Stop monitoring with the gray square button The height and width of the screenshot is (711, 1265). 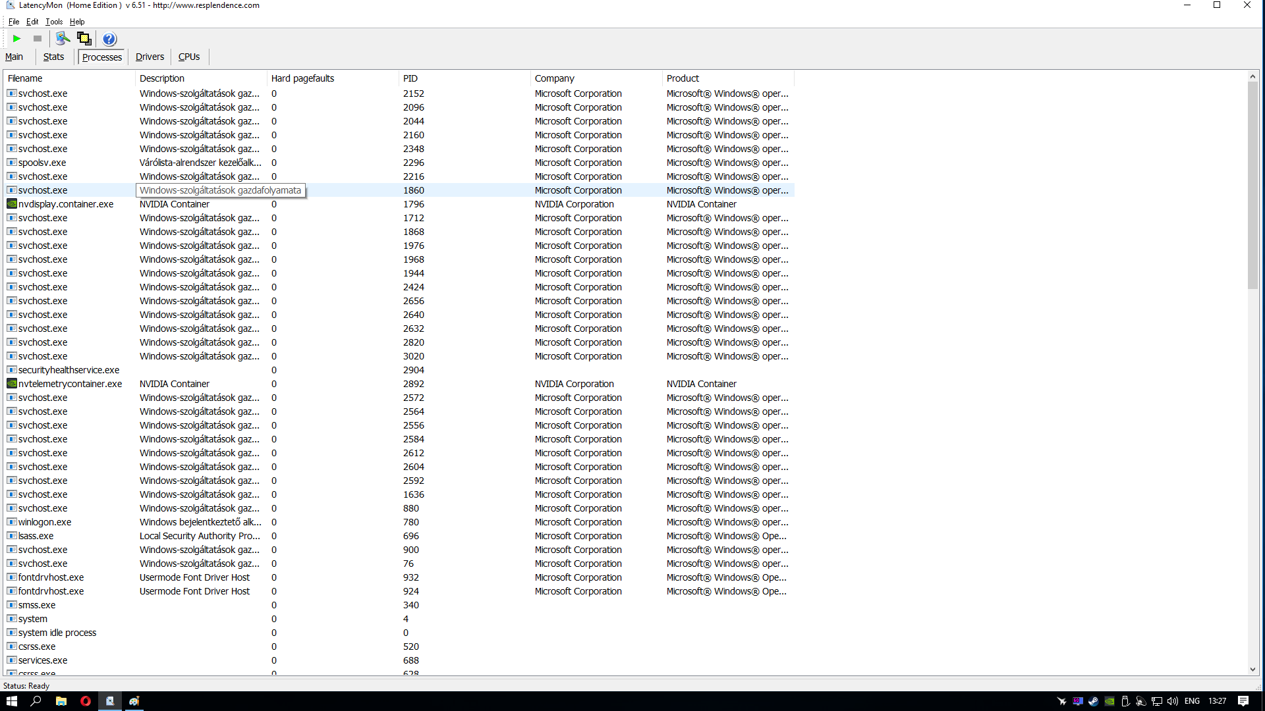coord(38,39)
